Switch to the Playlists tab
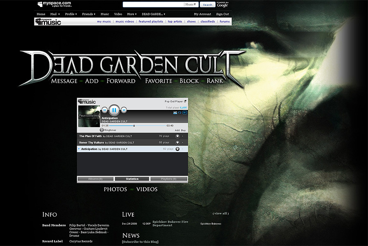Image resolution: width=368 pixels, height=246 pixels. [169, 179]
